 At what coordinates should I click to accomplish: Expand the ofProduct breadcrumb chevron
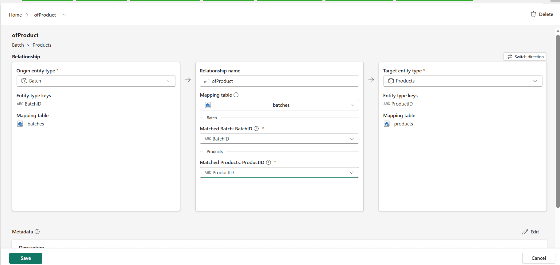click(64, 15)
